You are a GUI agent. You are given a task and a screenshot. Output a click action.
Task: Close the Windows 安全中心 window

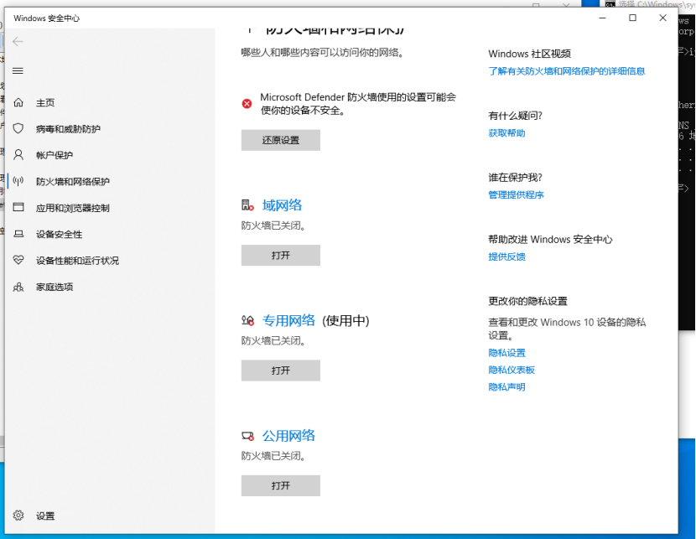pos(662,18)
